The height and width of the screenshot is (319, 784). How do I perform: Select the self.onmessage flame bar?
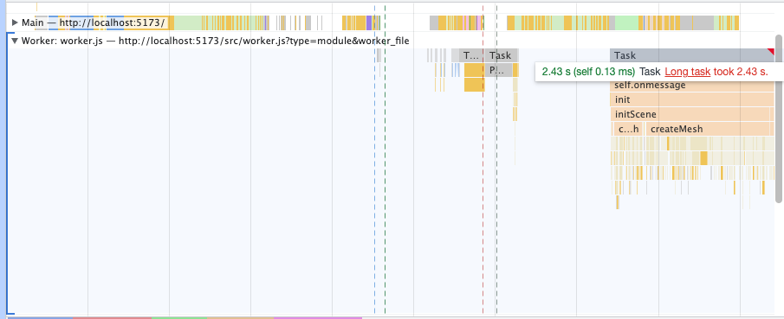(692, 86)
